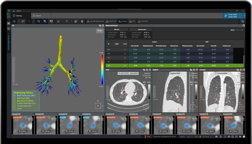Viewport: 252px width, 144px height.
Task: Click the wall thickness color scale bar
Action: (101, 69)
